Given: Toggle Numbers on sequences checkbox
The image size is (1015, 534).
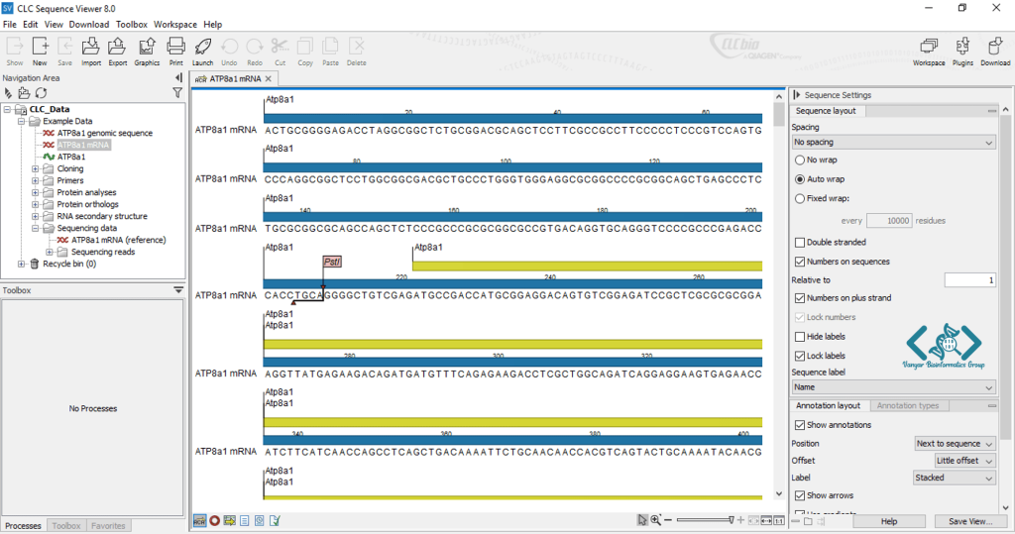Looking at the screenshot, I should pyautogui.click(x=800, y=262).
